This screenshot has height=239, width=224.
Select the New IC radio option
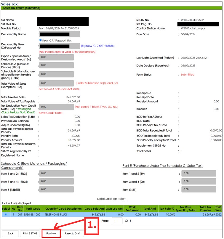[41, 40]
